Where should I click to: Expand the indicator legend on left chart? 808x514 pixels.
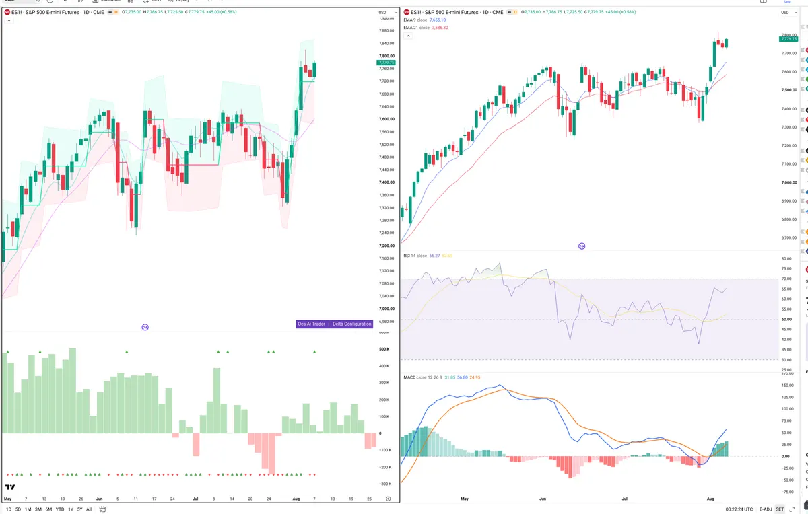click(x=9, y=21)
